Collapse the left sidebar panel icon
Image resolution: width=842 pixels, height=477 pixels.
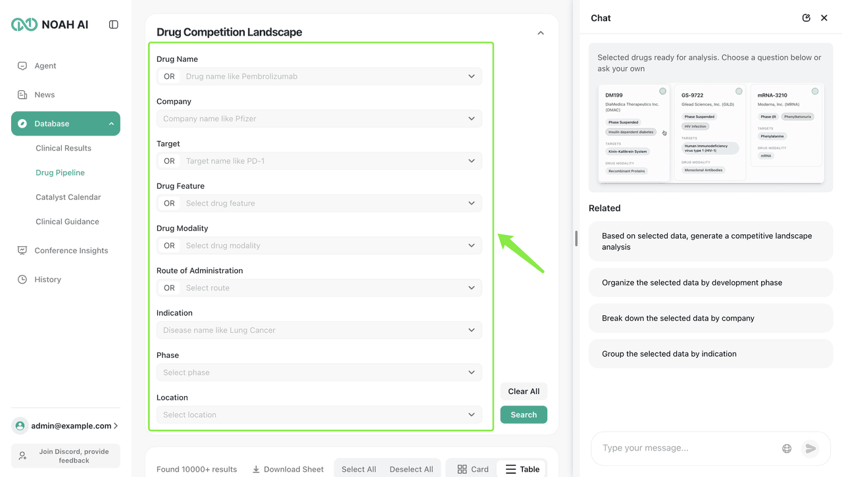[x=114, y=24]
